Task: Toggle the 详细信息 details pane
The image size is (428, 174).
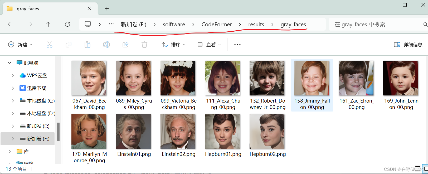Action: pyautogui.click(x=408, y=45)
